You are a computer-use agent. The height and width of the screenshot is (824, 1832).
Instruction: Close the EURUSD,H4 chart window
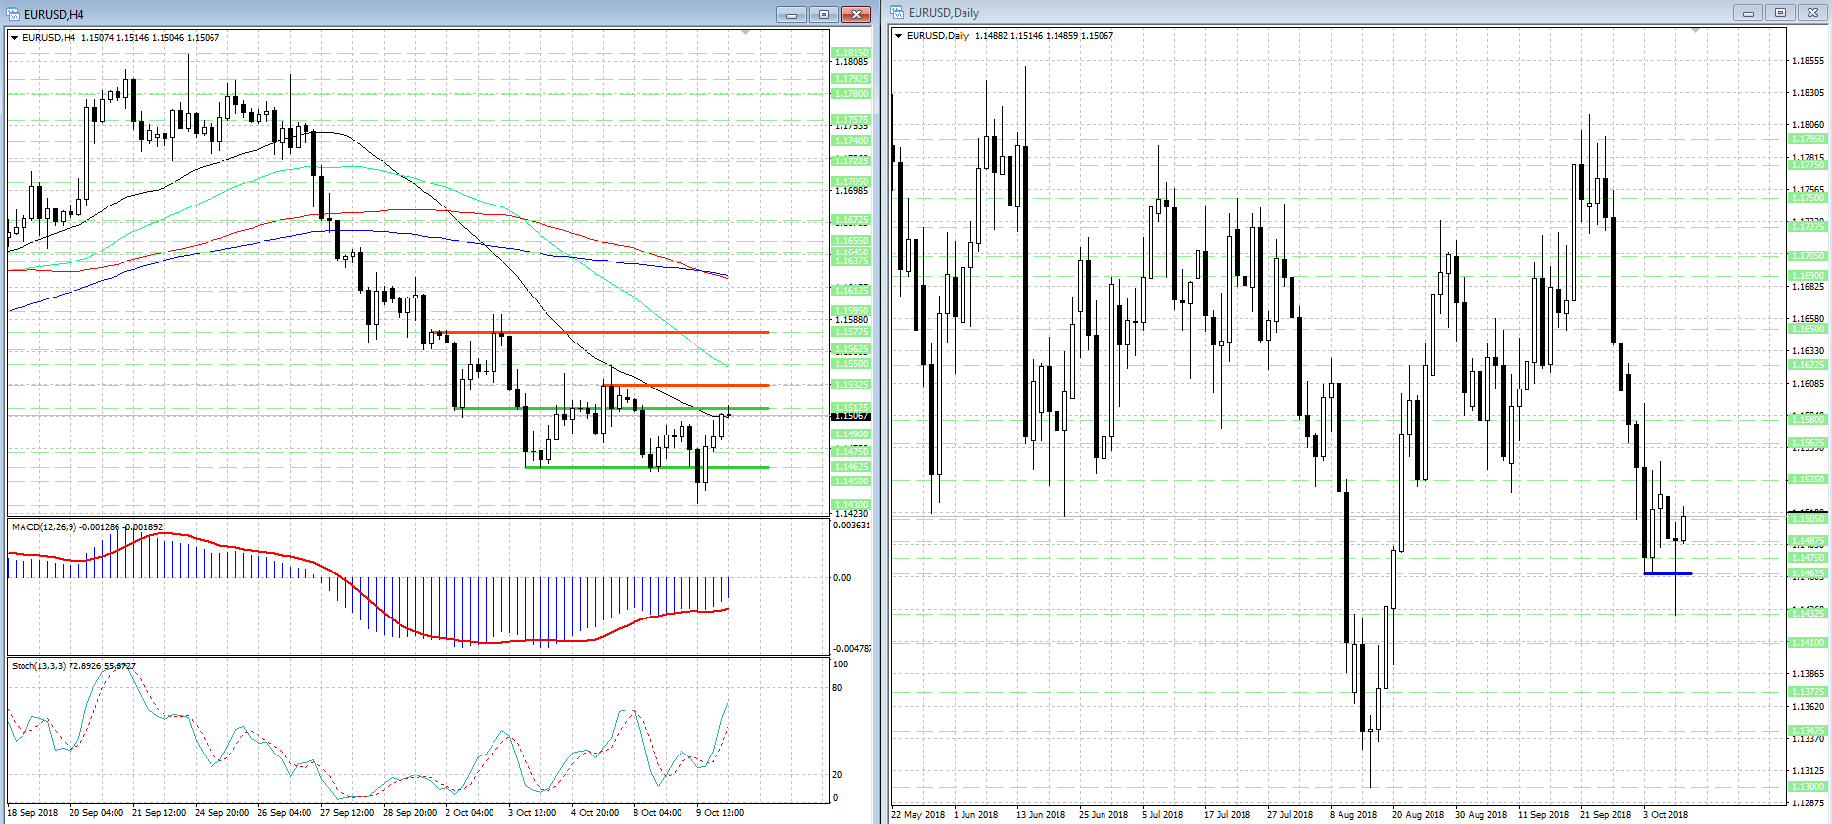(856, 14)
